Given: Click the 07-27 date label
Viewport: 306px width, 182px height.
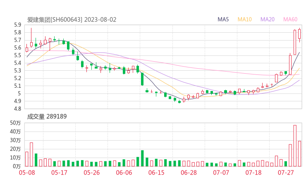Looking at the screenshot, I should [x=286, y=172].
